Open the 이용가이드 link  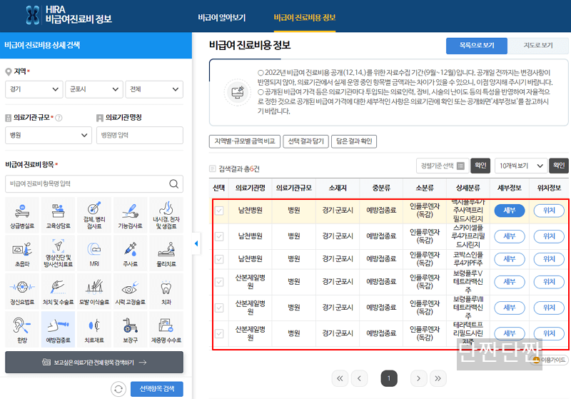point(550,360)
